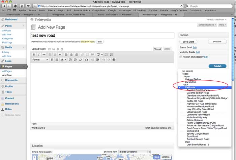Screen dimensions: 236x160
Task: Insert a blockquote
Action: (60, 55)
